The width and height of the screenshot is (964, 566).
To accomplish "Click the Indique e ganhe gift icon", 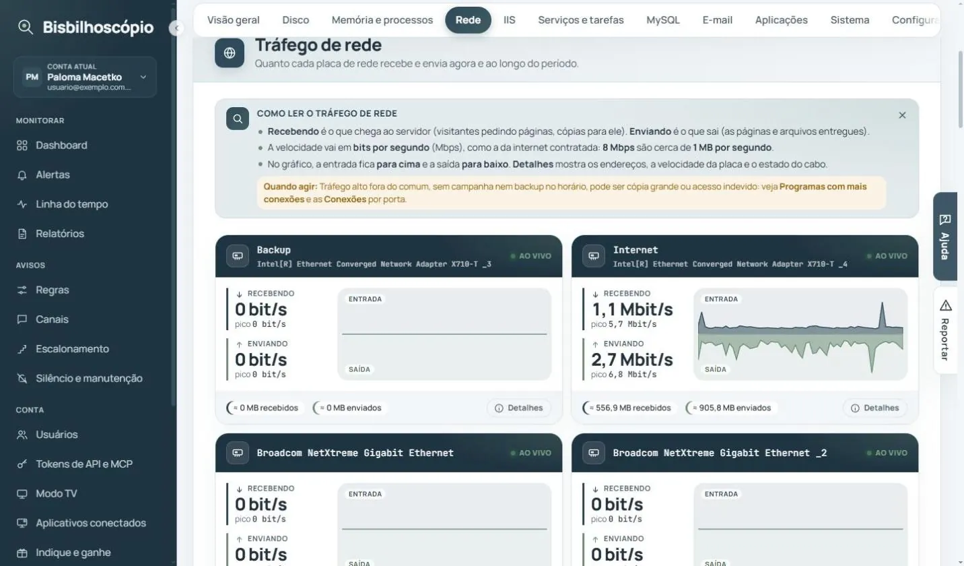I will tap(22, 553).
